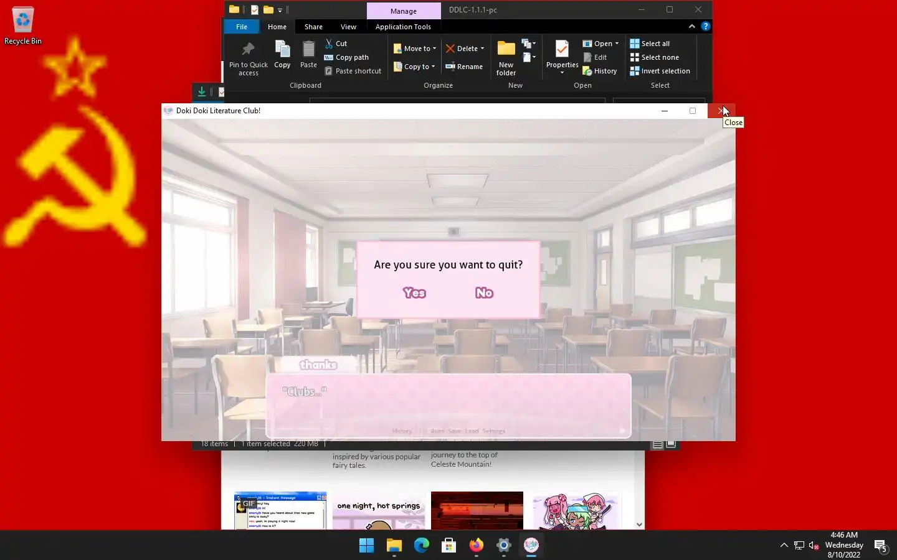
Task: Open the Quick Access Toolbar customize dropdown
Action: tap(280, 10)
